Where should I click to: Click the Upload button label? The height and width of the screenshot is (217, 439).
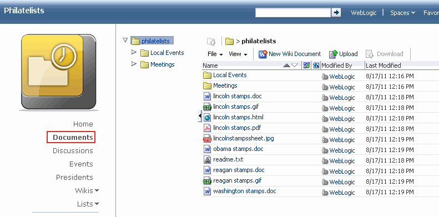[349, 54]
